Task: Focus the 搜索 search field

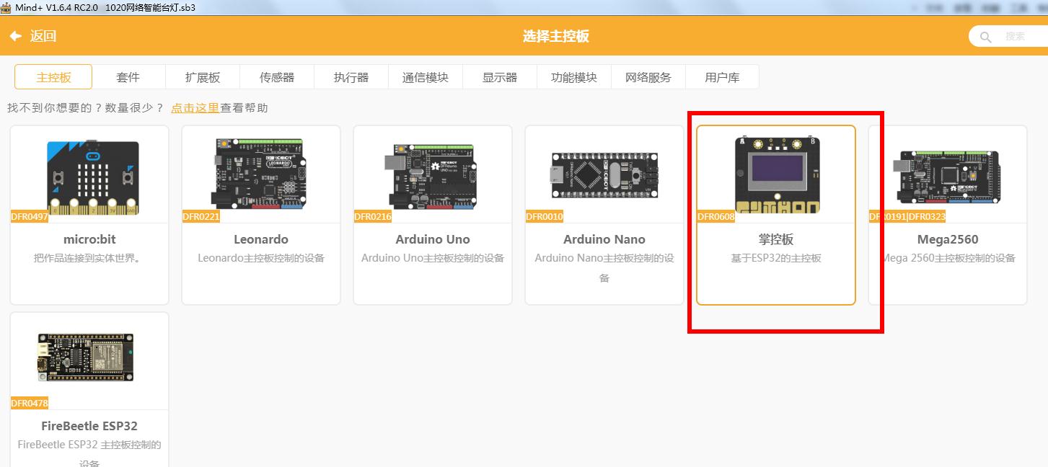Action: coord(1008,36)
